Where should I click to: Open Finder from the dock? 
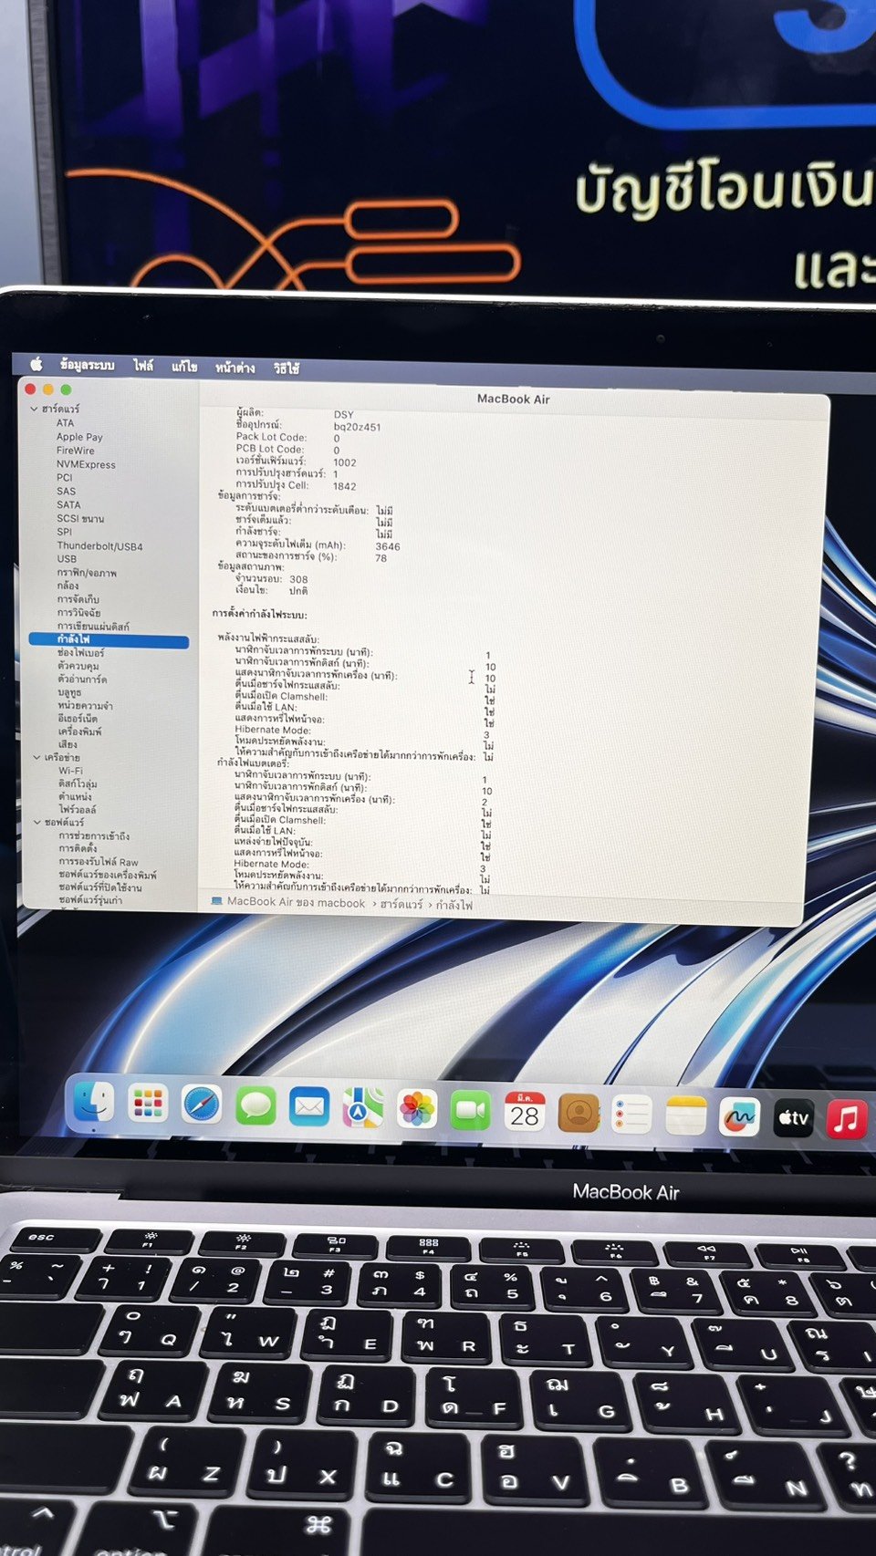pyautogui.click(x=94, y=1102)
